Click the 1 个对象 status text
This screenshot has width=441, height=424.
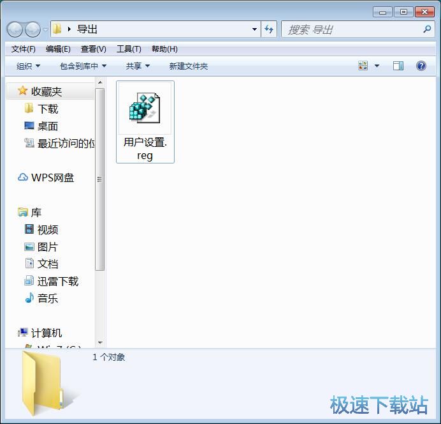pyautogui.click(x=109, y=357)
